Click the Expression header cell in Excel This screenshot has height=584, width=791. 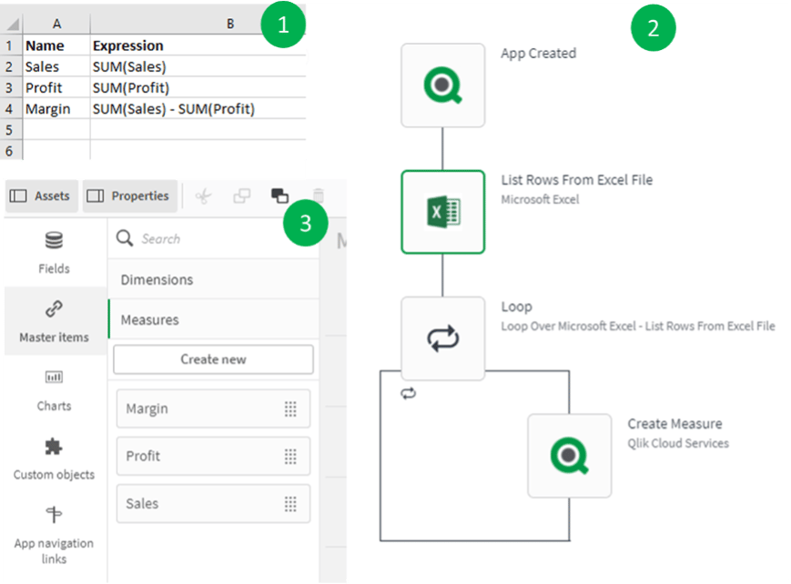coord(198,45)
